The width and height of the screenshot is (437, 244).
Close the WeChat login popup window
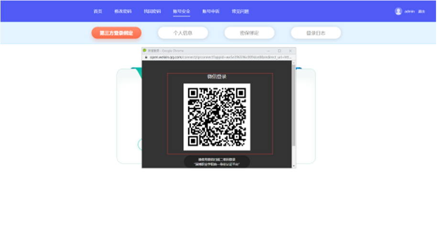pyautogui.click(x=290, y=50)
